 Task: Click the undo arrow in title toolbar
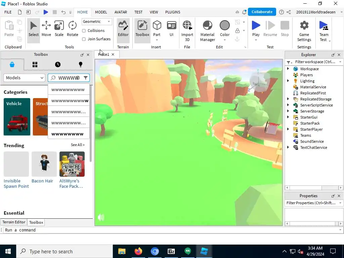(63, 12)
